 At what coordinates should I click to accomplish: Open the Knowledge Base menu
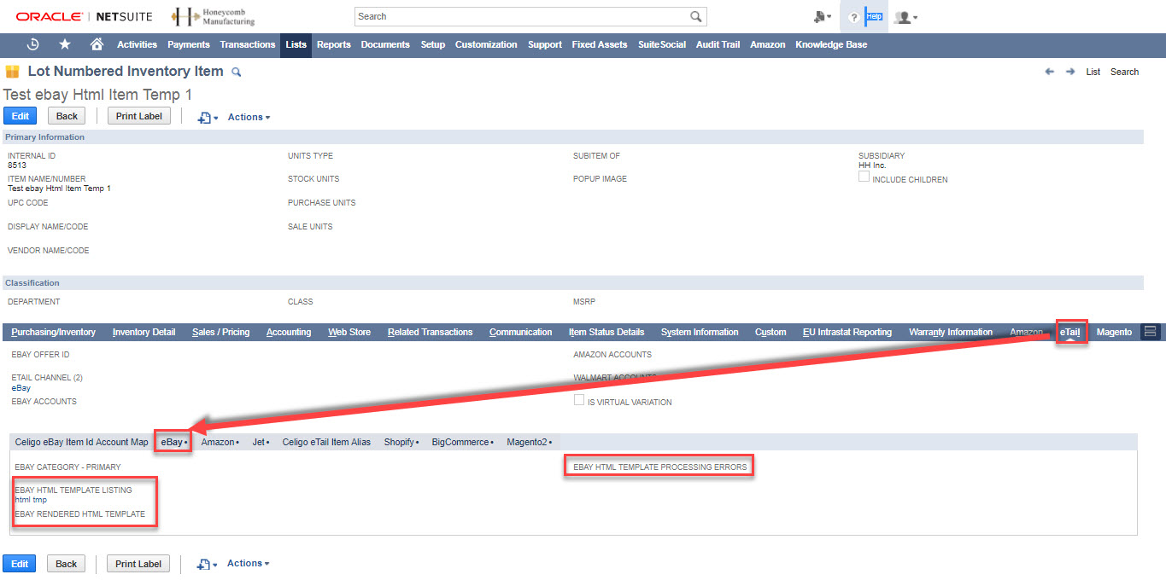coord(831,44)
